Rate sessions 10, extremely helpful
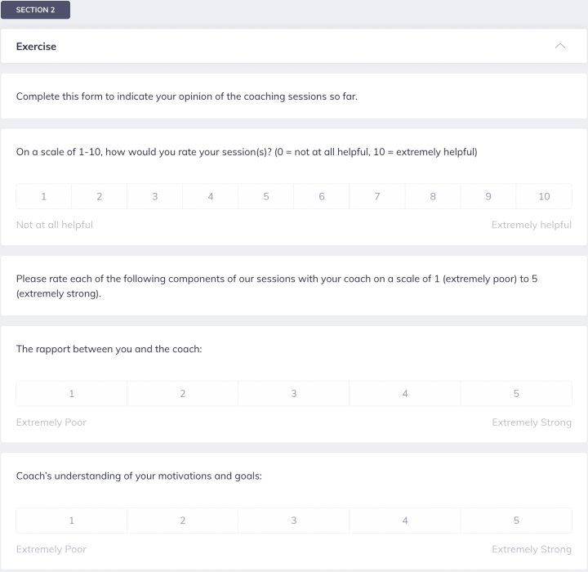Image resolution: width=588 pixels, height=572 pixels. pos(544,196)
